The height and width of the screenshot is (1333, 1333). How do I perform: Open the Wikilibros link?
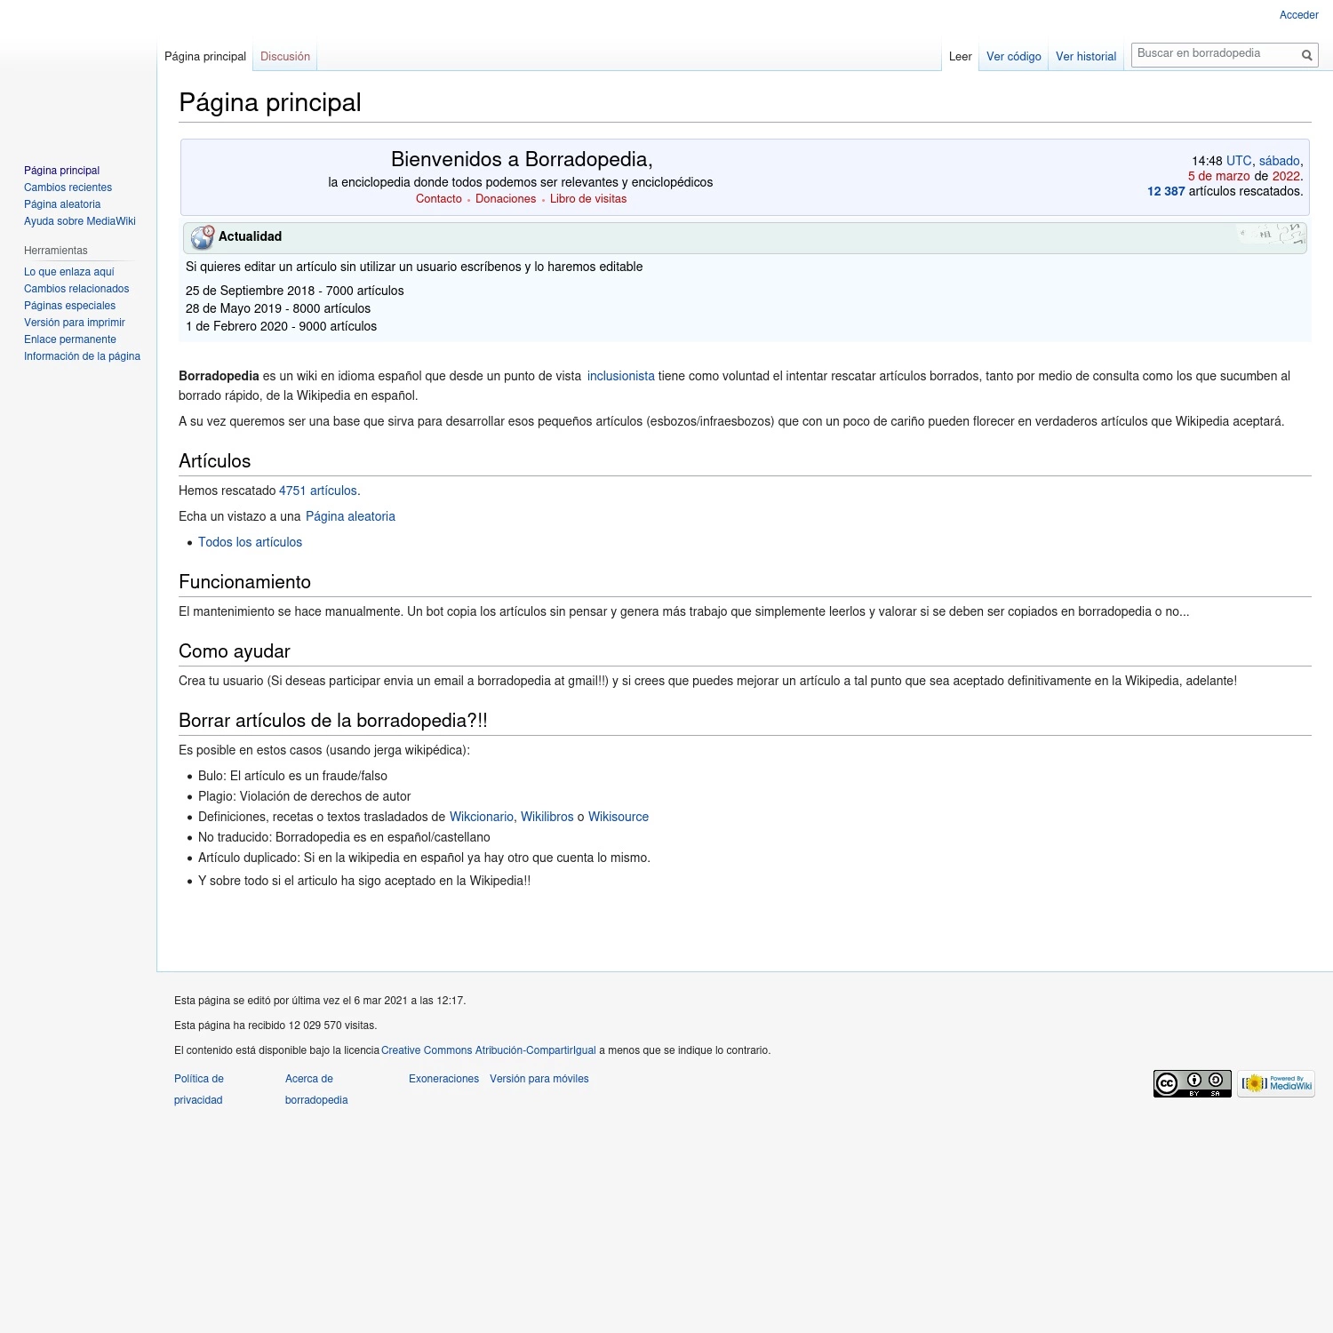tap(547, 817)
